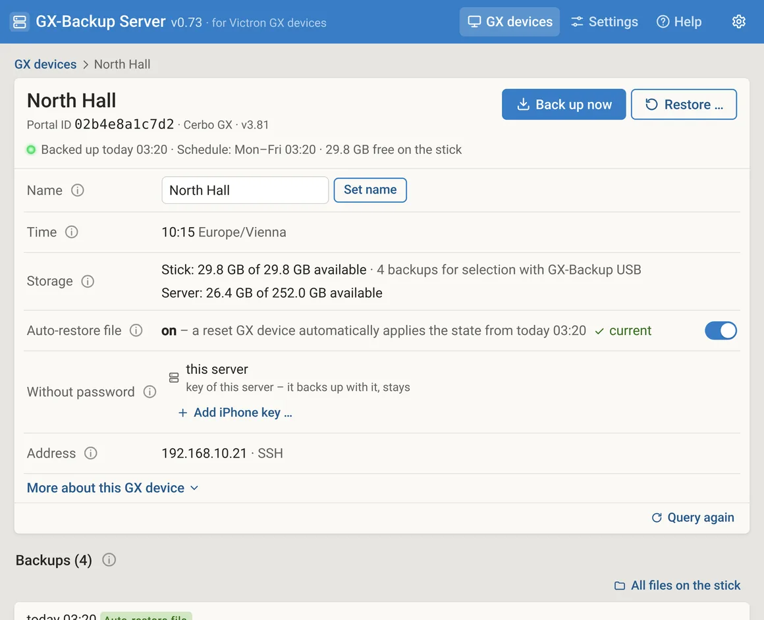Click the green backup status dot
764x620 pixels.
[31, 149]
